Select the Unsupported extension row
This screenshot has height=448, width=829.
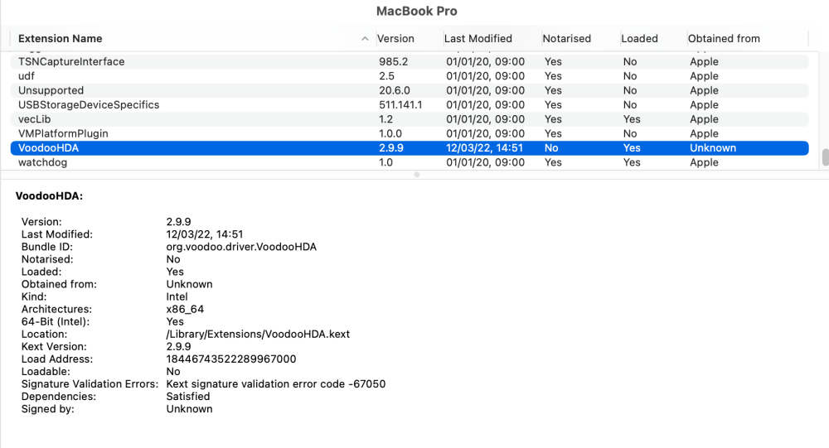coord(410,90)
